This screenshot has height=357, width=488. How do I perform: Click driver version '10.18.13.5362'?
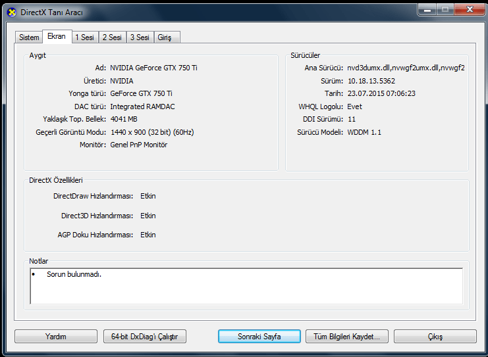tap(371, 81)
